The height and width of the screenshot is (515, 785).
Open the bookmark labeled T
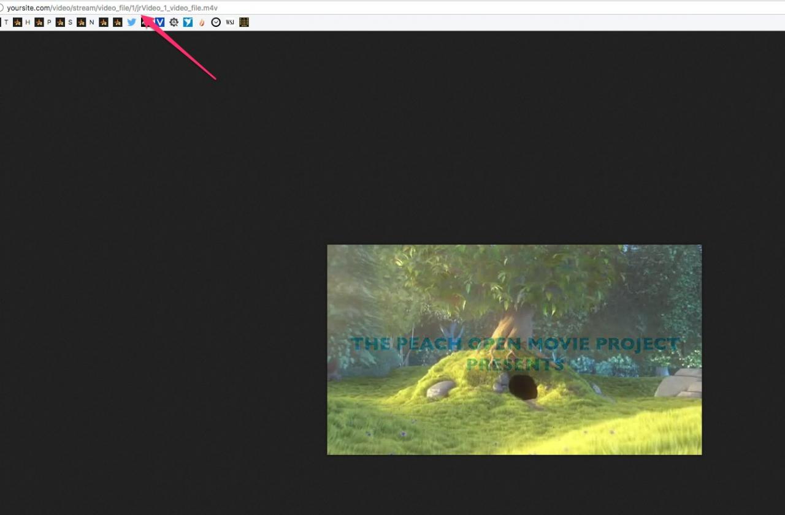(5, 22)
